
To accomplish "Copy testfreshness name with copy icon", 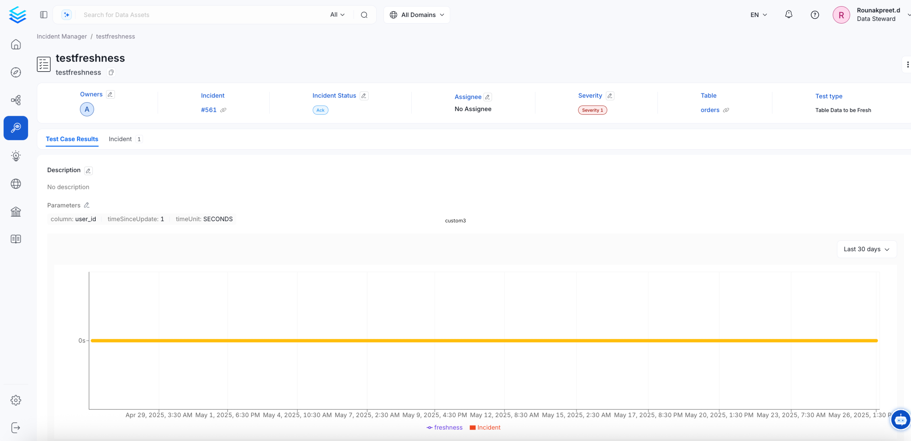I will coord(111,72).
